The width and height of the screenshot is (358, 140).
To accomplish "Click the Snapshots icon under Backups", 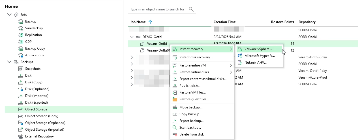I will [20, 69].
